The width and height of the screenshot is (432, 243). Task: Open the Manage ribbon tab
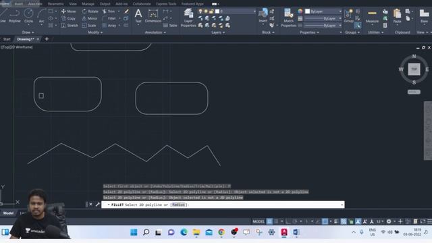[x=88, y=4]
